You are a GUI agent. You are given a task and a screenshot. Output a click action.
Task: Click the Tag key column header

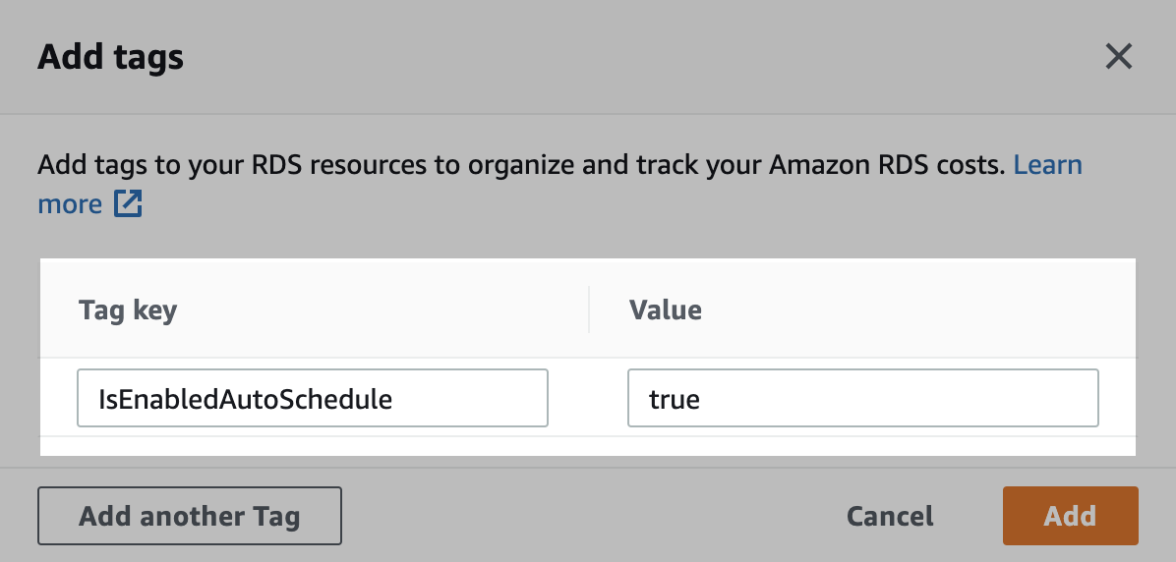coord(128,310)
